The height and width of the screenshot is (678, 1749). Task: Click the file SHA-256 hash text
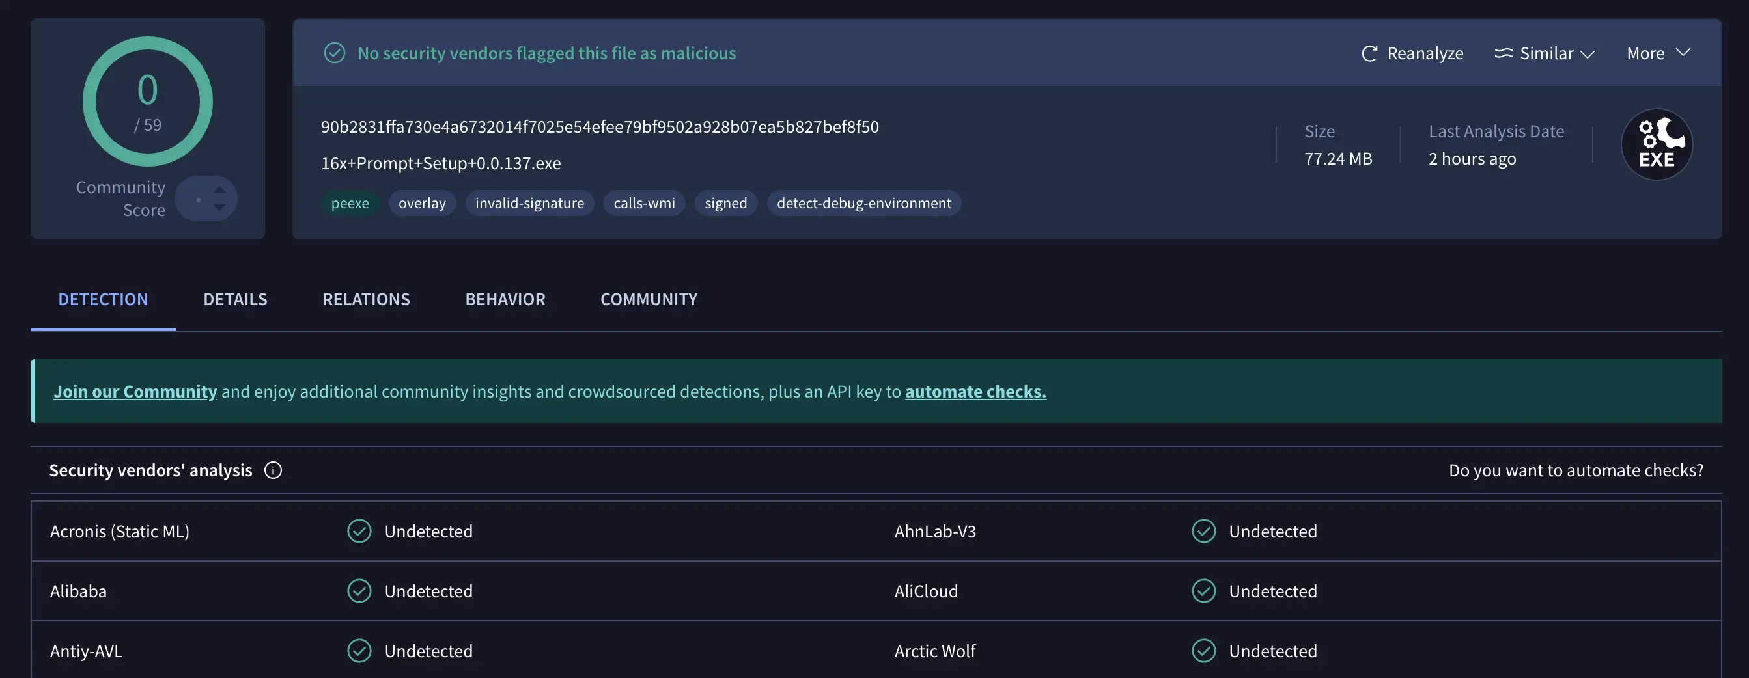(x=600, y=127)
